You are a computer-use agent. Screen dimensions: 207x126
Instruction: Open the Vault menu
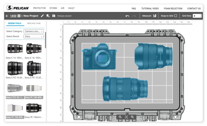pyautogui.click(x=71, y=8)
